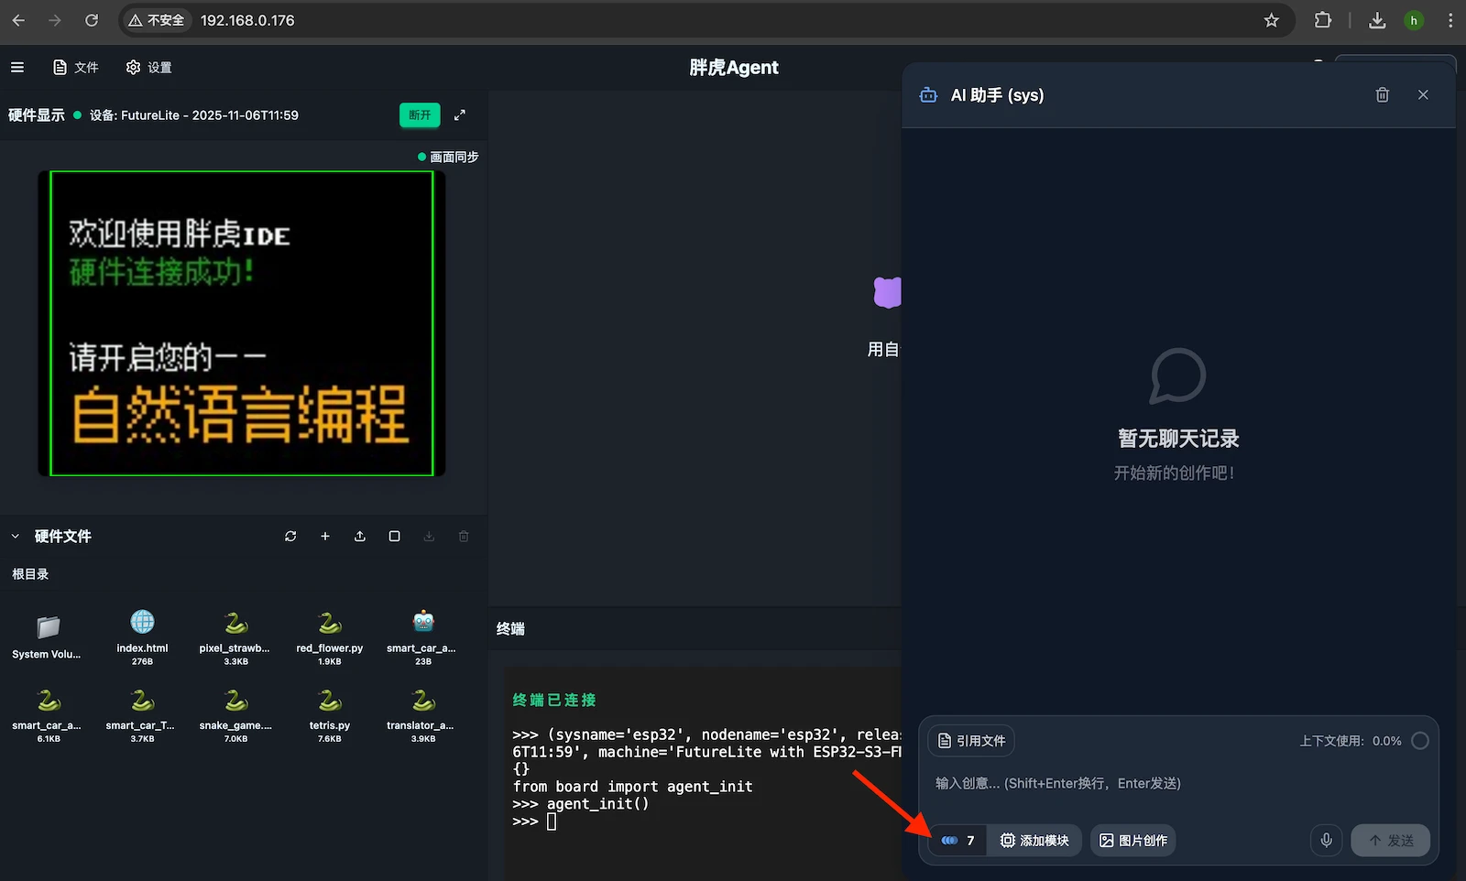The image size is (1466, 881).
Task: Toggle the select-all files square
Action: point(394,537)
